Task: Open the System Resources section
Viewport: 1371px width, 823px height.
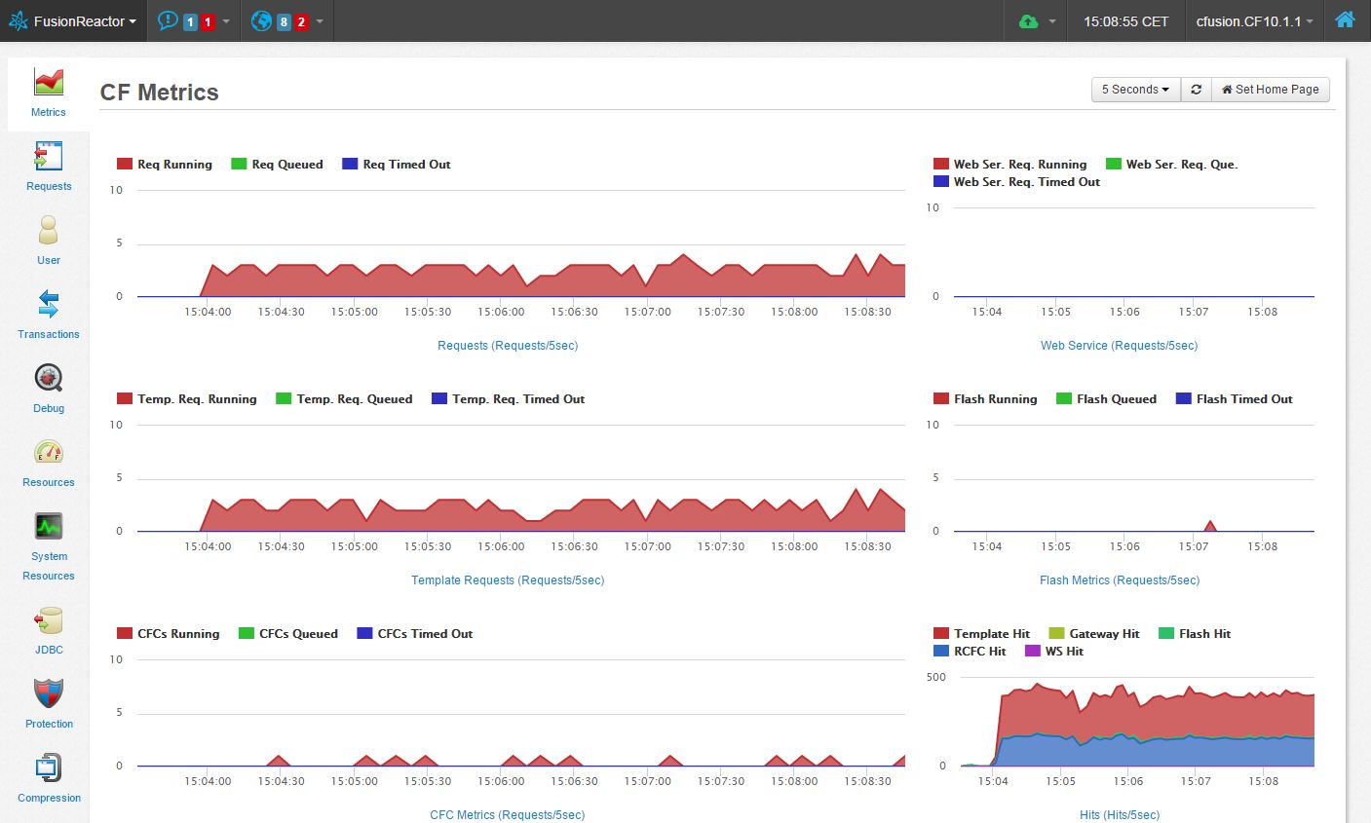Action: pyautogui.click(x=48, y=528)
